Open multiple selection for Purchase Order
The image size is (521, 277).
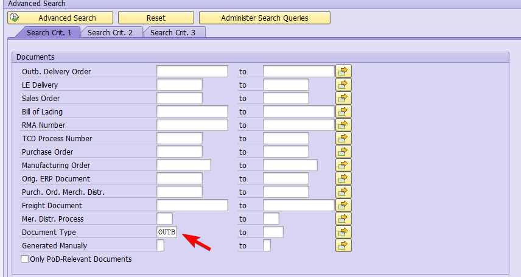(344, 152)
